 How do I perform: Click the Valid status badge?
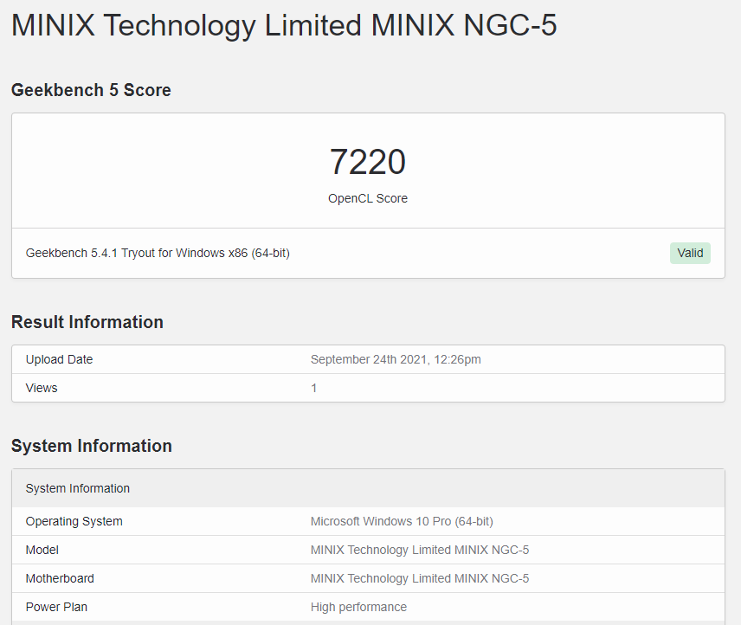(x=690, y=254)
